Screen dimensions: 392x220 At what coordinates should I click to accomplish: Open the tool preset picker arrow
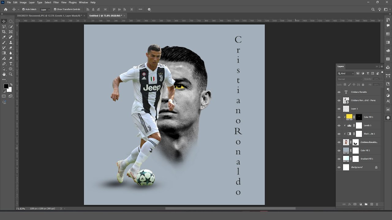pos(18,9)
